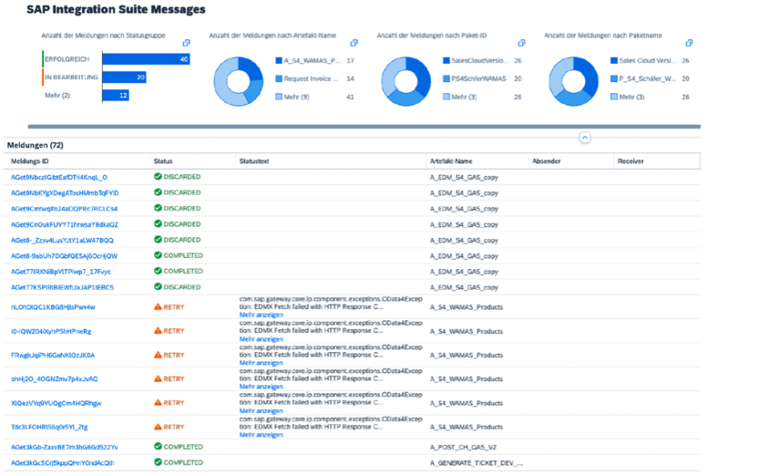Open message AGet9NbKYgXDegATosHMmbTqFYiD
780x476 pixels.
click(x=65, y=193)
